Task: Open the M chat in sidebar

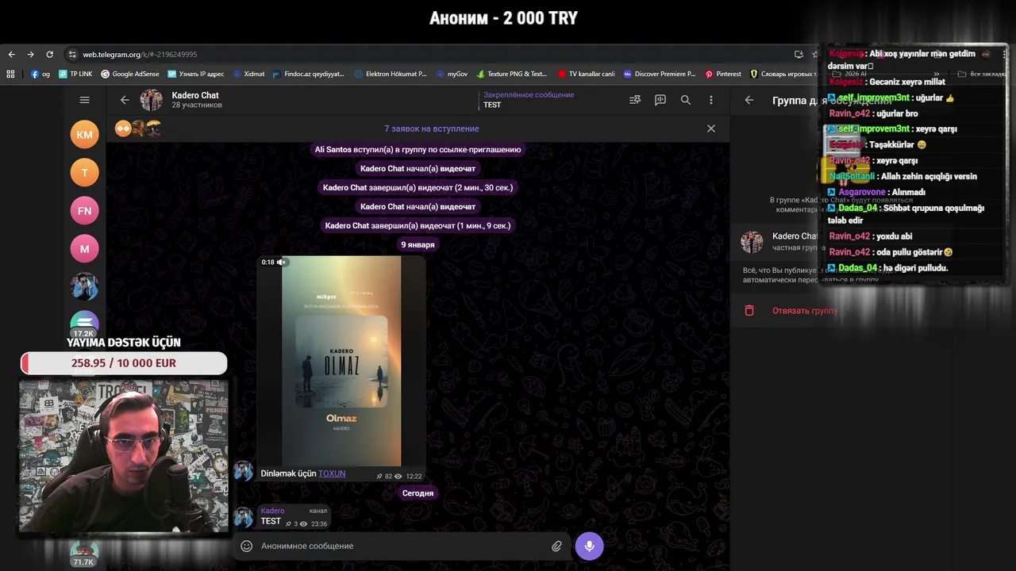Action: [85, 249]
